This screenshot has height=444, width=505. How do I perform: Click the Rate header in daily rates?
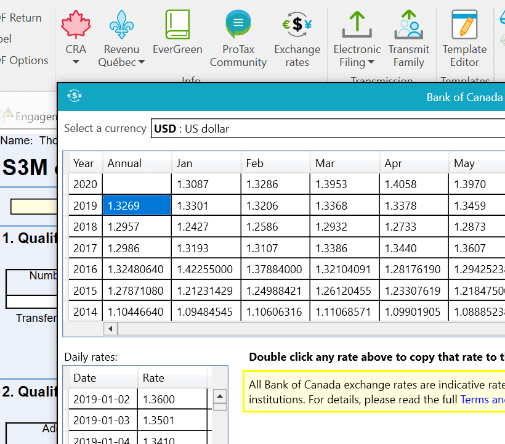pyautogui.click(x=172, y=377)
